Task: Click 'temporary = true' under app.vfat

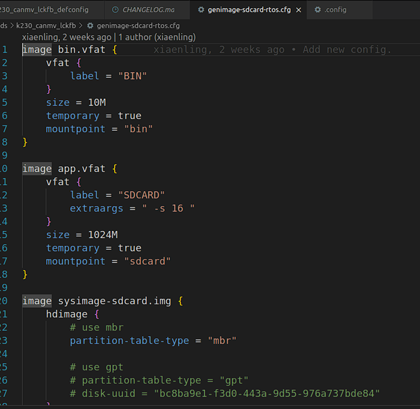Action: 94,248
